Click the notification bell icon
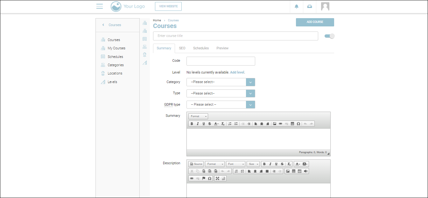The height and width of the screenshot is (198, 428). tap(297, 6)
